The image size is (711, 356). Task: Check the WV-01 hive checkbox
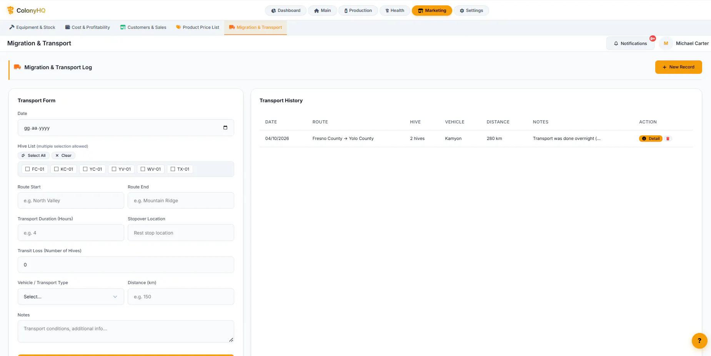pyautogui.click(x=143, y=169)
